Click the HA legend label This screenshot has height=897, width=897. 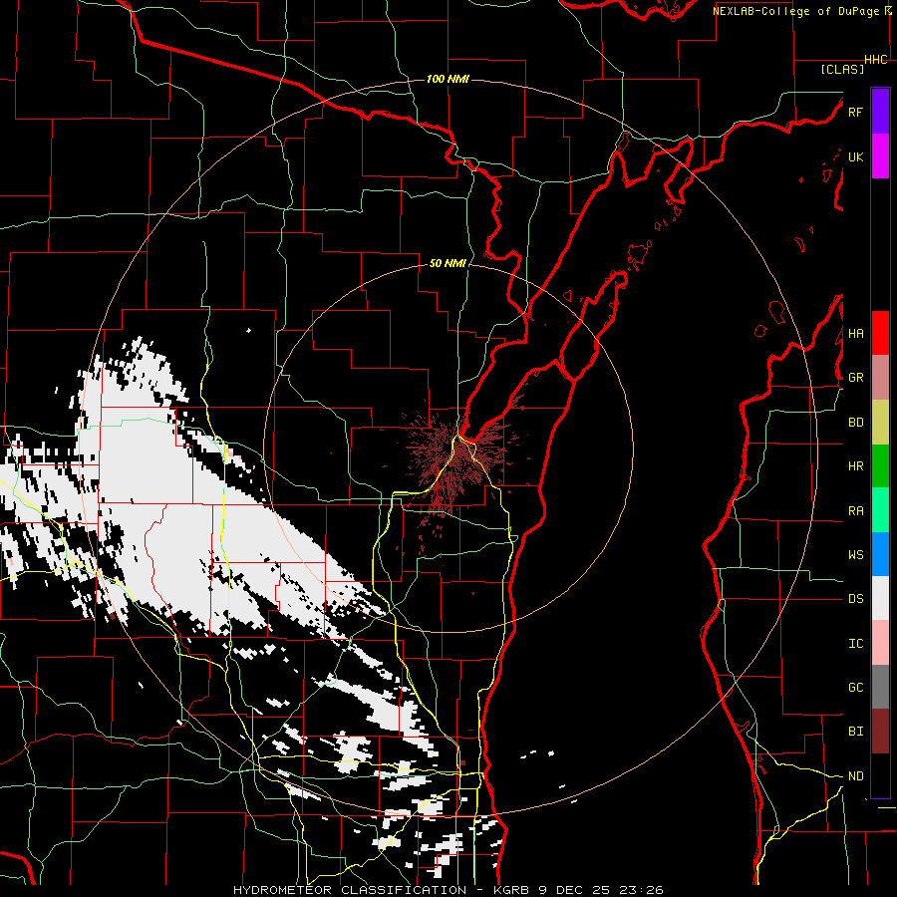click(x=856, y=333)
